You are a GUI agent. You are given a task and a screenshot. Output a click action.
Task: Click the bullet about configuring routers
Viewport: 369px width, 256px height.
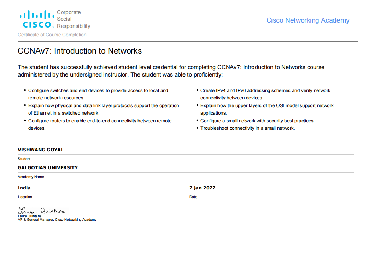(x=100, y=124)
